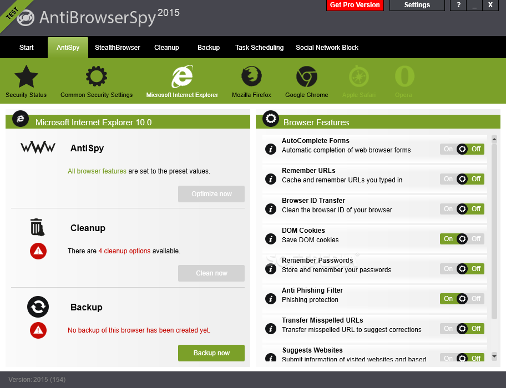The image size is (506, 388).
Task: Open the Task Scheduling tab
Action: (x=260, y=48)
